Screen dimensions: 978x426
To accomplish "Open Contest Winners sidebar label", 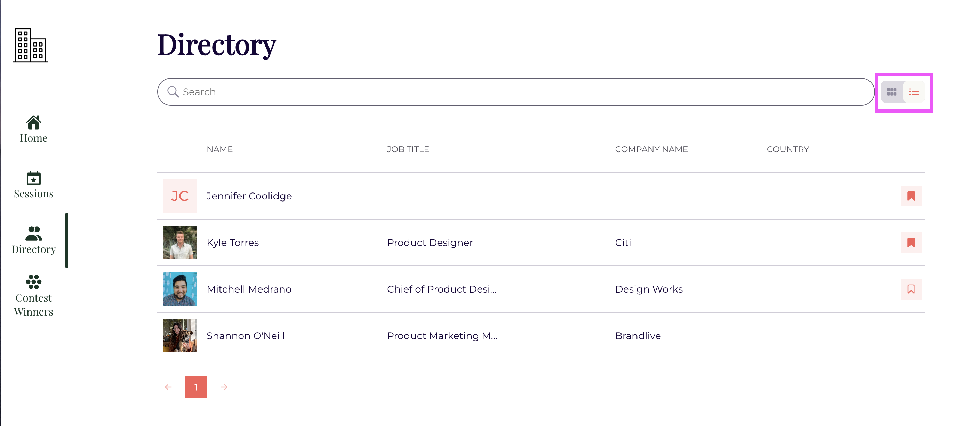I will pos(33,305).
